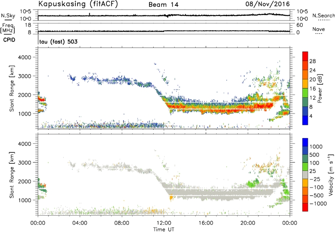335x232 pixels.
Task: Click the 'Nave' legend label
Action: click(x=319, y=29)
